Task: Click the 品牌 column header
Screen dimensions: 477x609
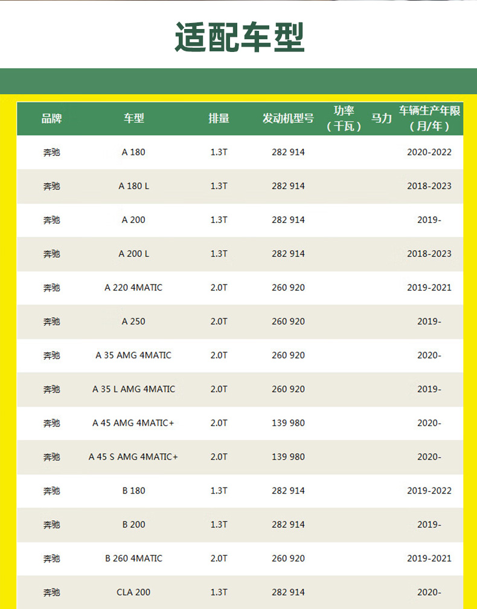Action: click(x=51, y=118)
